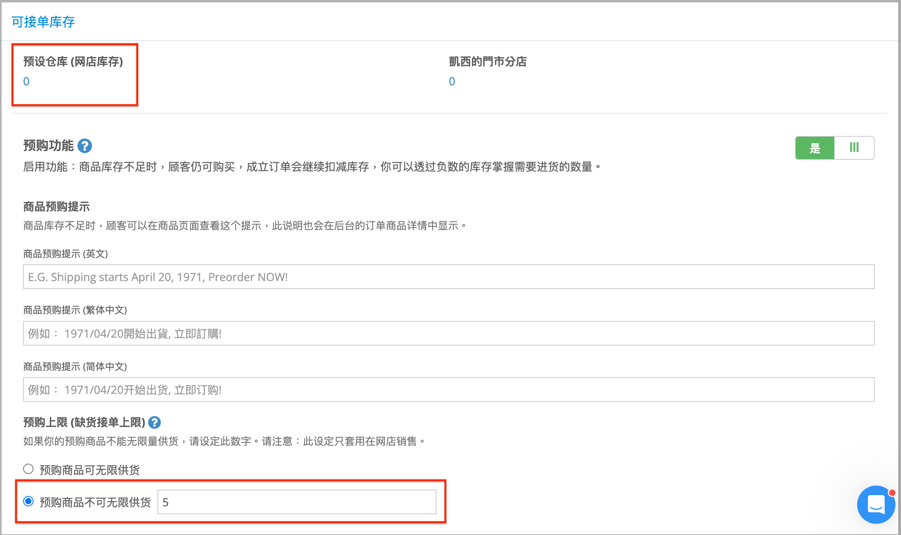Select the 预购商品可无限供货 radio button
This screenshot has height=535, width=901.
click(28, 469)
